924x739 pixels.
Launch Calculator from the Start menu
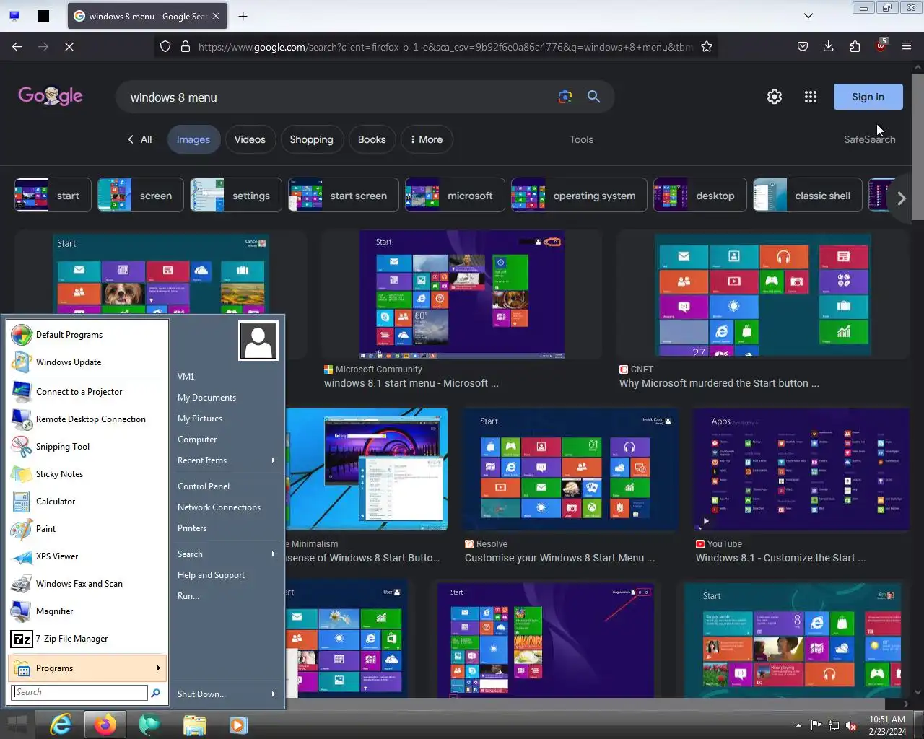tap(88, 502)
